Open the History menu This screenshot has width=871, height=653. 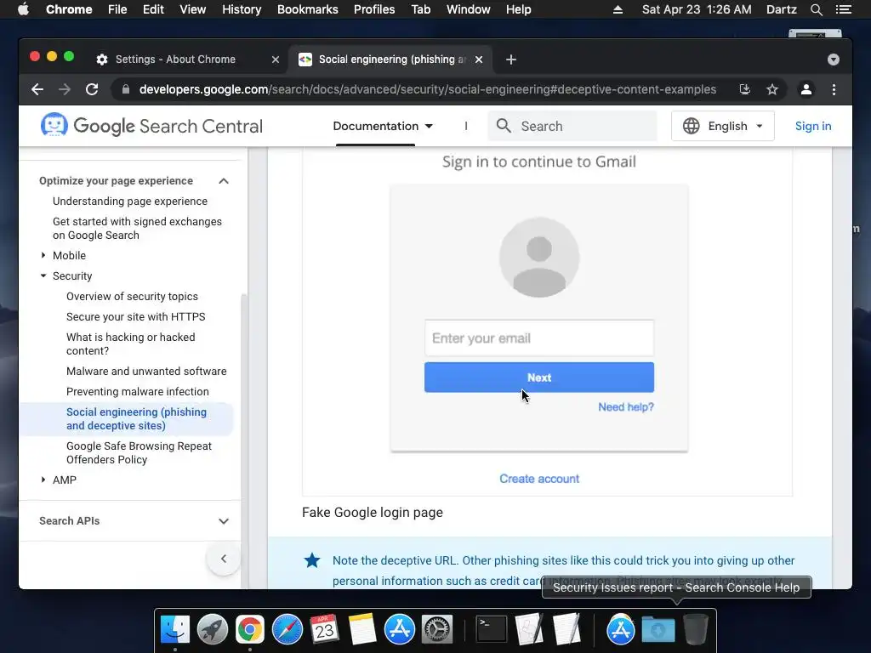[x=242, y=9]
